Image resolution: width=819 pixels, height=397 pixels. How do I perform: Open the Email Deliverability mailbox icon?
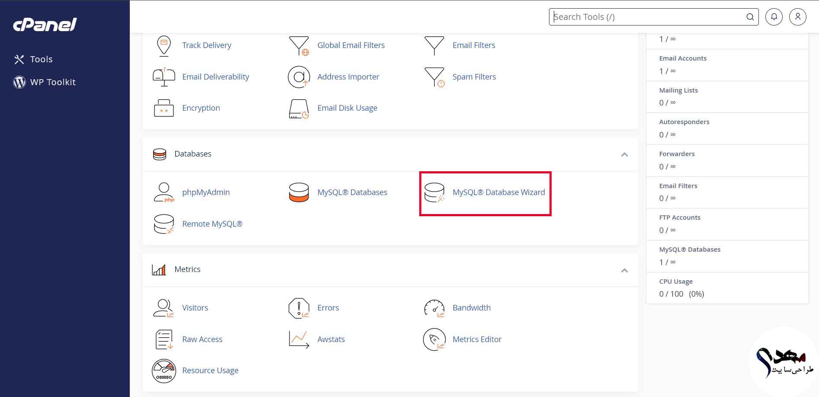pos(164,77)
